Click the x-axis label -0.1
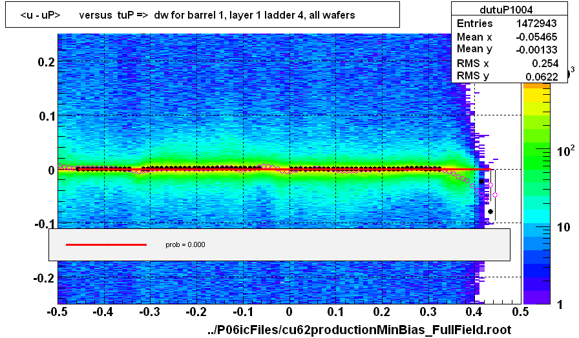 point(242,312)
